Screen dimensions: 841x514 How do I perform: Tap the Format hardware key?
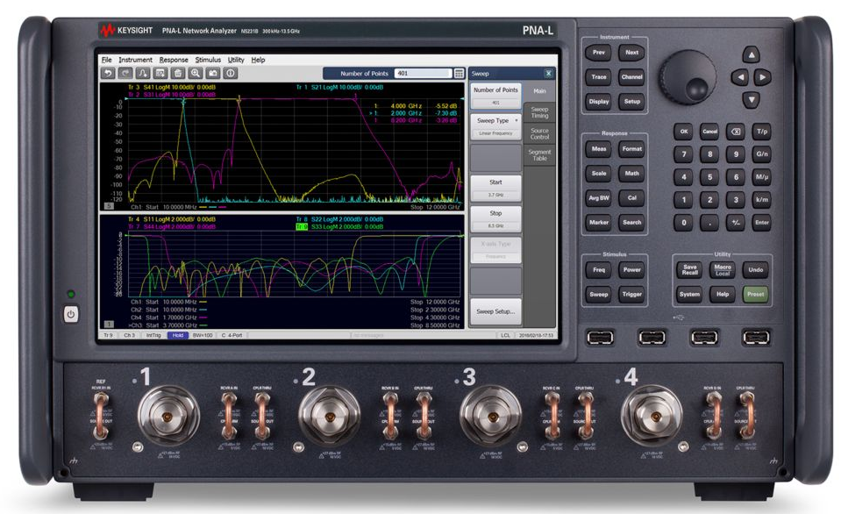tap(631, 148)
